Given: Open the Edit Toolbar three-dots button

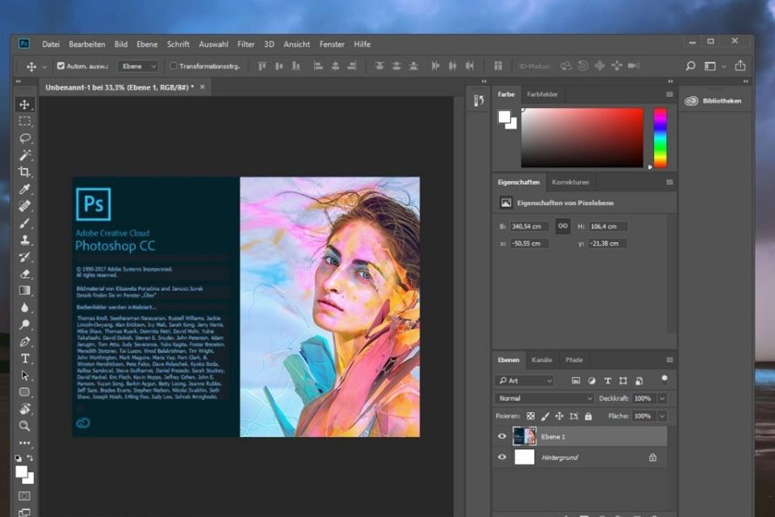Looking at the screenshot, I should (x=24, y=443).
